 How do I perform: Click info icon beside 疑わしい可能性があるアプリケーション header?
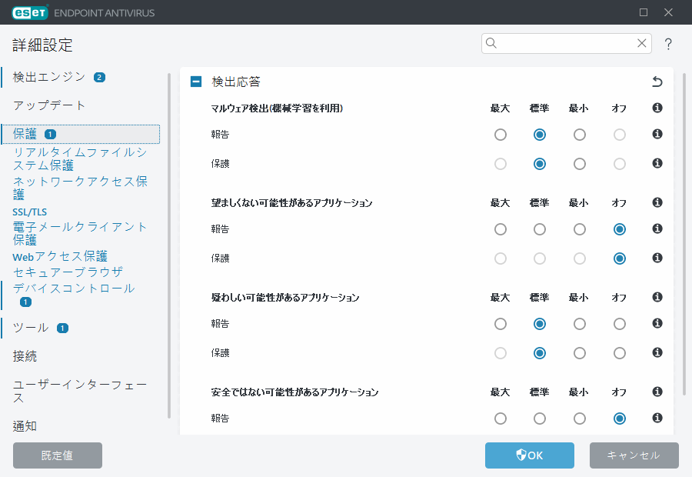coord(657,297)
